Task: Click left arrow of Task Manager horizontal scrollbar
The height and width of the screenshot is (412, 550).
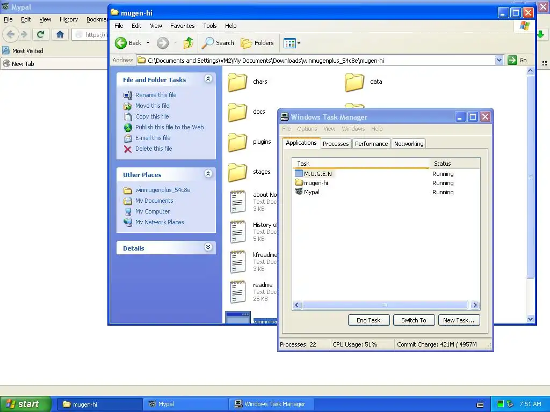Action: click(296, 305)
